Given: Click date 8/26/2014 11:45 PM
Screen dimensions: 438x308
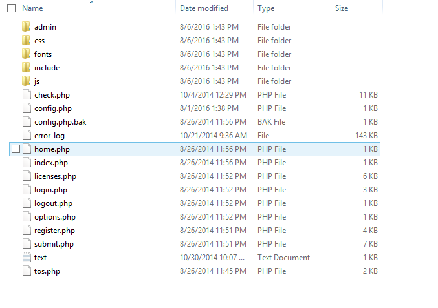Looking at the screenshot, I should (213, 271).
